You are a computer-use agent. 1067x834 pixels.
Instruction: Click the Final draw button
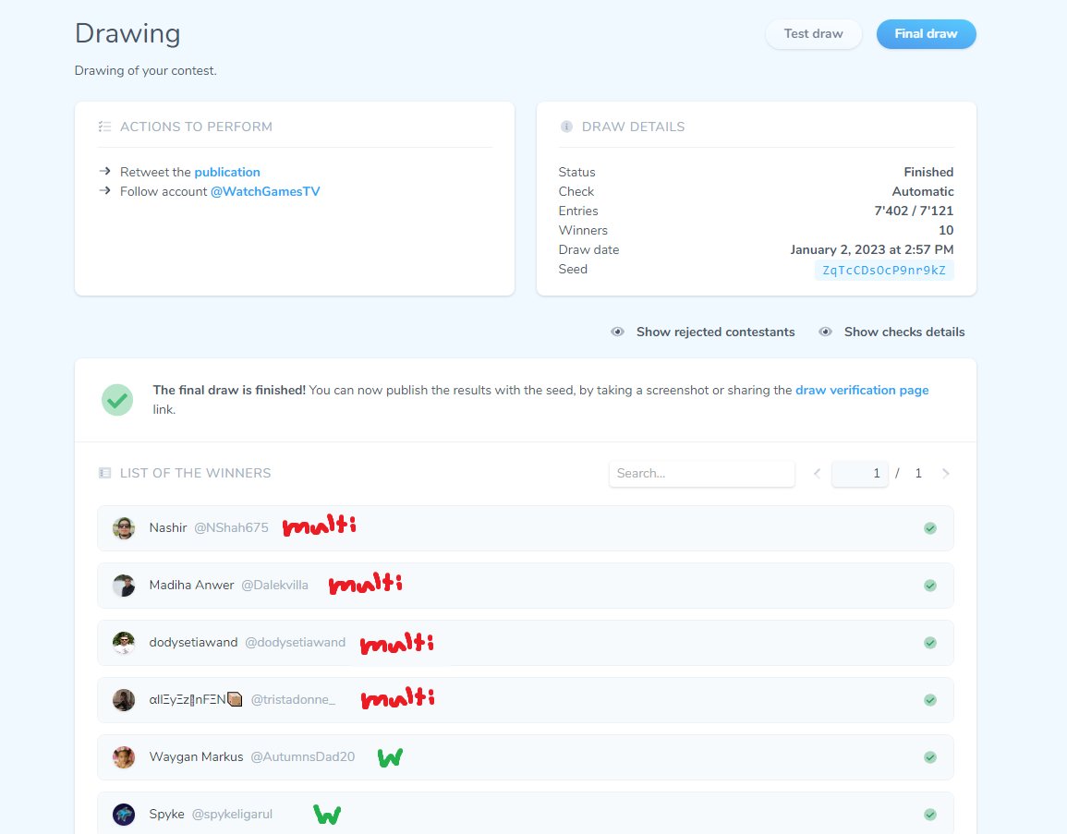click(926, 34)
